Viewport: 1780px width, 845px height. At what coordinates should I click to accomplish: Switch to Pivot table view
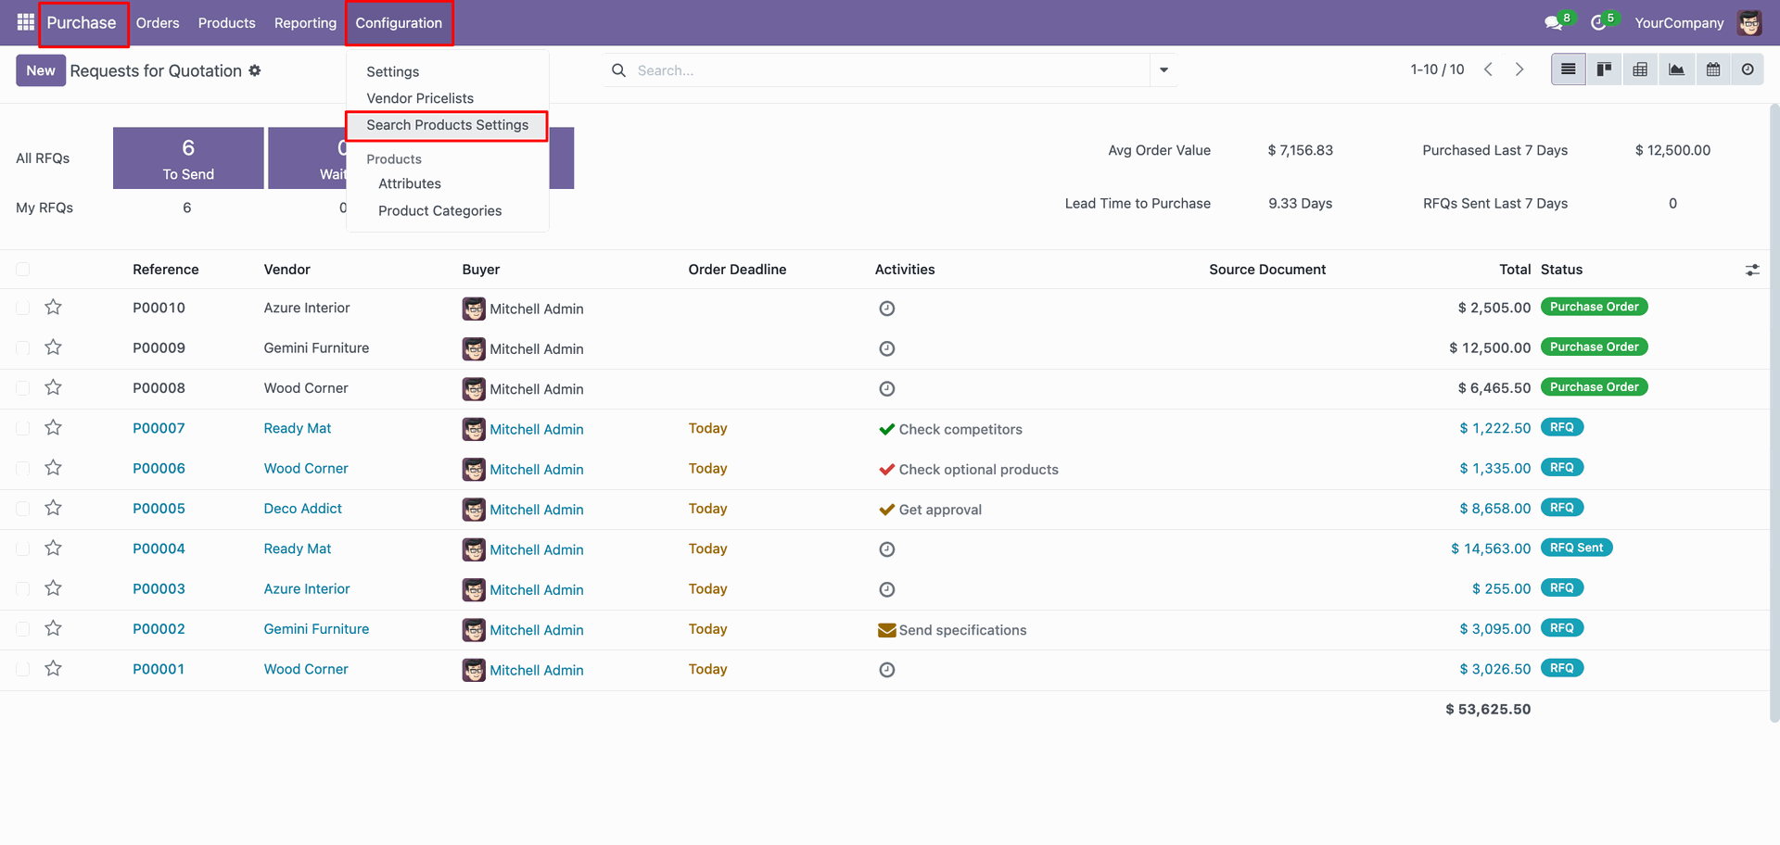(x=1640, y=69)
